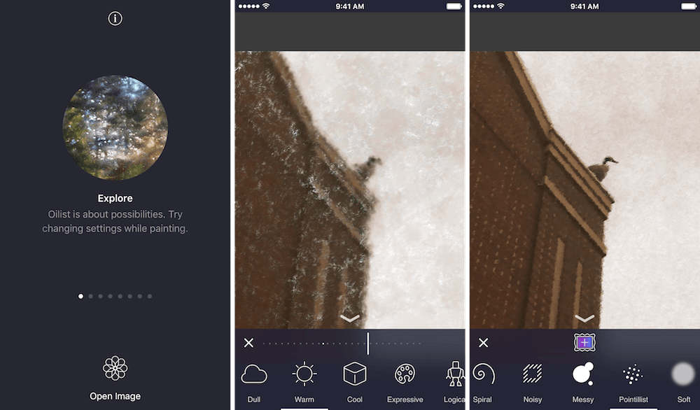The image size is (700, 410).
Task: Go to the second page indicator dot
Action: pyautogui.click(x=90, y=296)
